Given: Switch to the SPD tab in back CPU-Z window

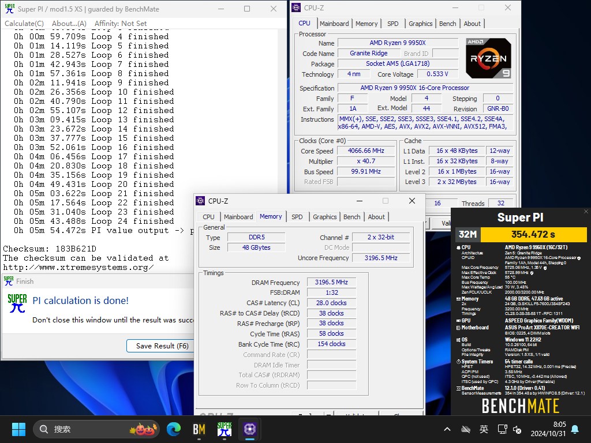Looking at the screenshot, I should (392, 23).
